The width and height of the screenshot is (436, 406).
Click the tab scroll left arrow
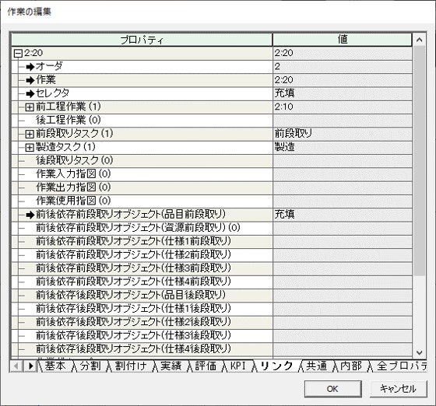click(16, 366)
